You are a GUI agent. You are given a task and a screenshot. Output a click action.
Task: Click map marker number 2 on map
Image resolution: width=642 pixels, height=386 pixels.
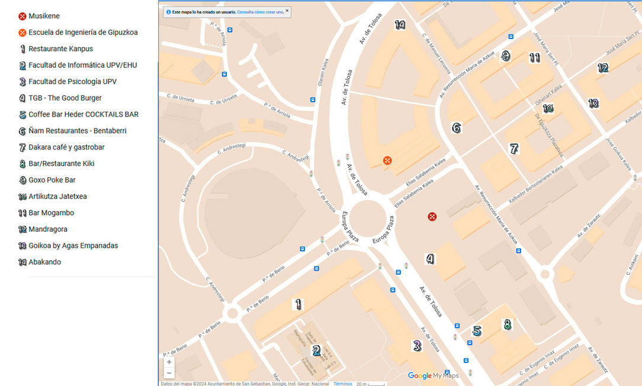pyautogui.click(x=316, y=351)
